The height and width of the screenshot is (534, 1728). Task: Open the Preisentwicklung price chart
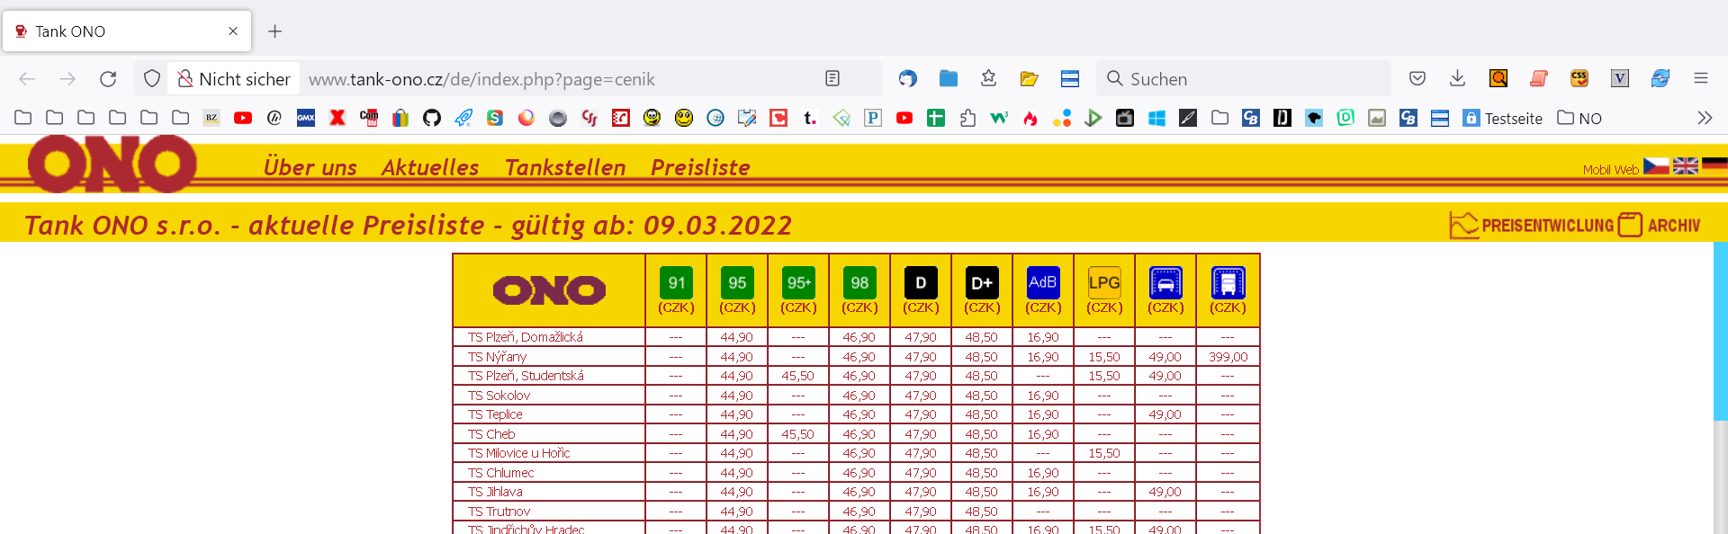[1531, 225]
